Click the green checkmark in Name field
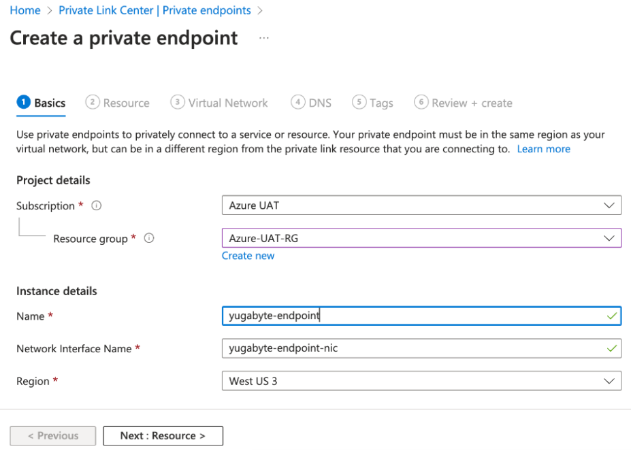This screenshot has width=631, height=455. (611, 316)
